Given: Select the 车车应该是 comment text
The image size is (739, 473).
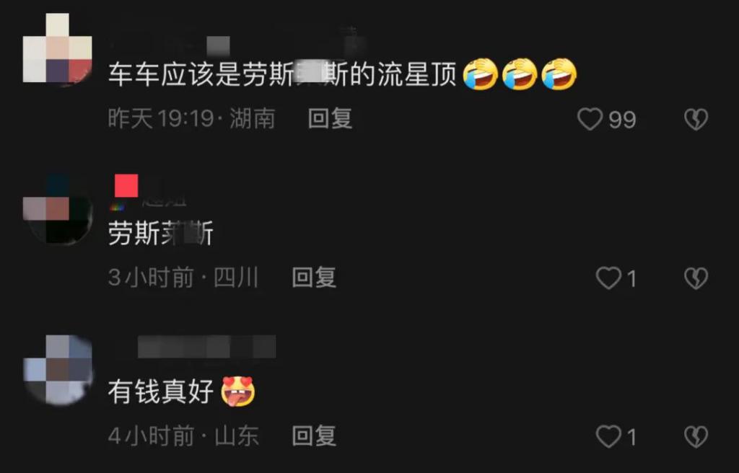Looking at the screenshot, I should (282, 74).
